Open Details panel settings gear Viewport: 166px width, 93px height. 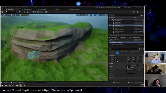143,49
